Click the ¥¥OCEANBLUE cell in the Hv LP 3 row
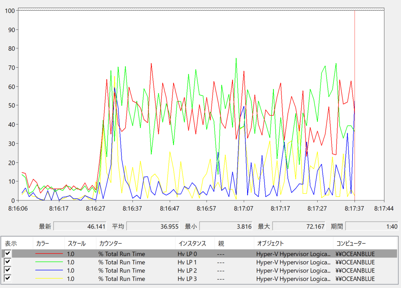Screen dimensions: 401x288 (355, 279)
